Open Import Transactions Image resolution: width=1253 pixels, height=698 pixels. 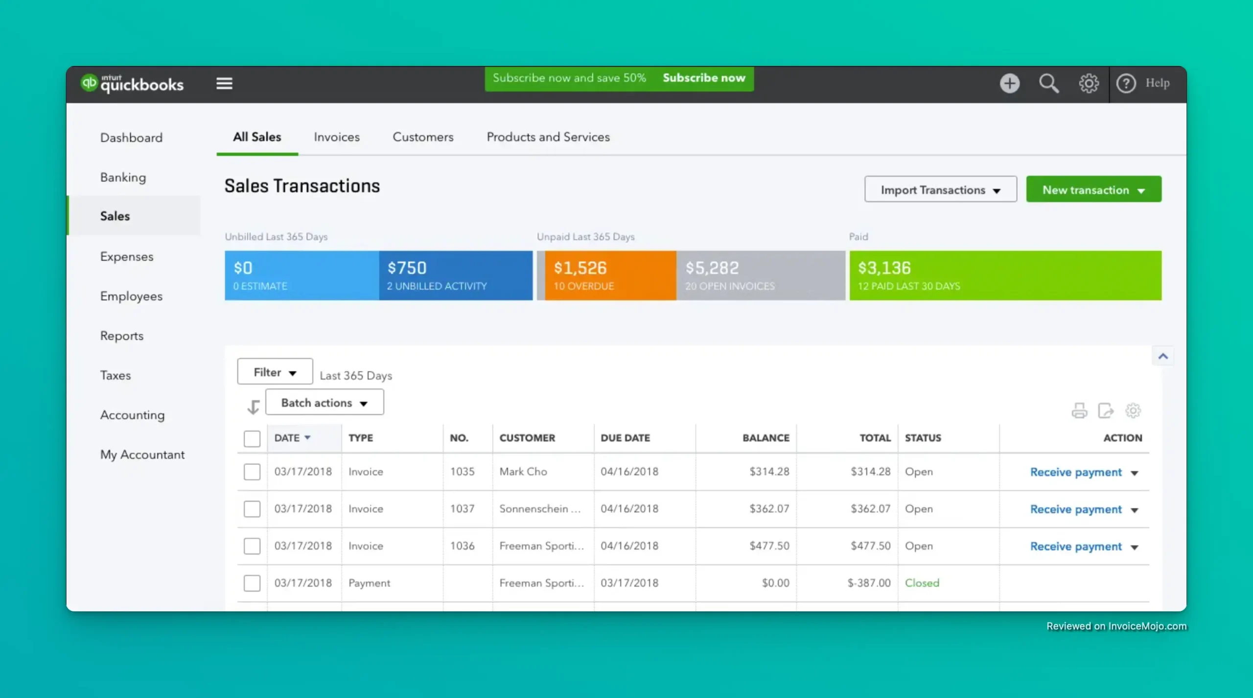[x=940, y=189]
